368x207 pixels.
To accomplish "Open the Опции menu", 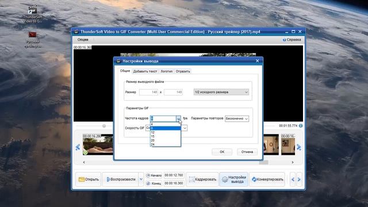I will 83,40.
